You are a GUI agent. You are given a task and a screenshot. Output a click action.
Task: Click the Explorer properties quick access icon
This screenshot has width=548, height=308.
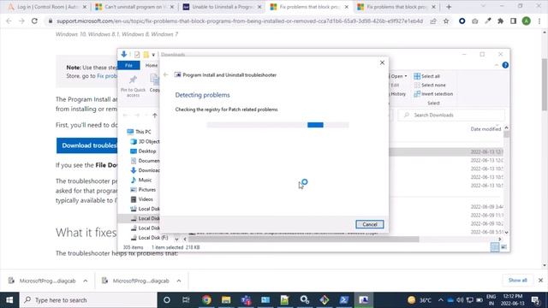(137, 55)
